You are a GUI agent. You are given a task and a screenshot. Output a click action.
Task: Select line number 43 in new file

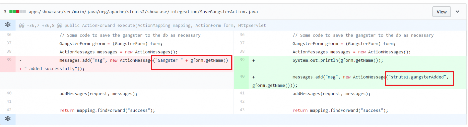point(242,110)
